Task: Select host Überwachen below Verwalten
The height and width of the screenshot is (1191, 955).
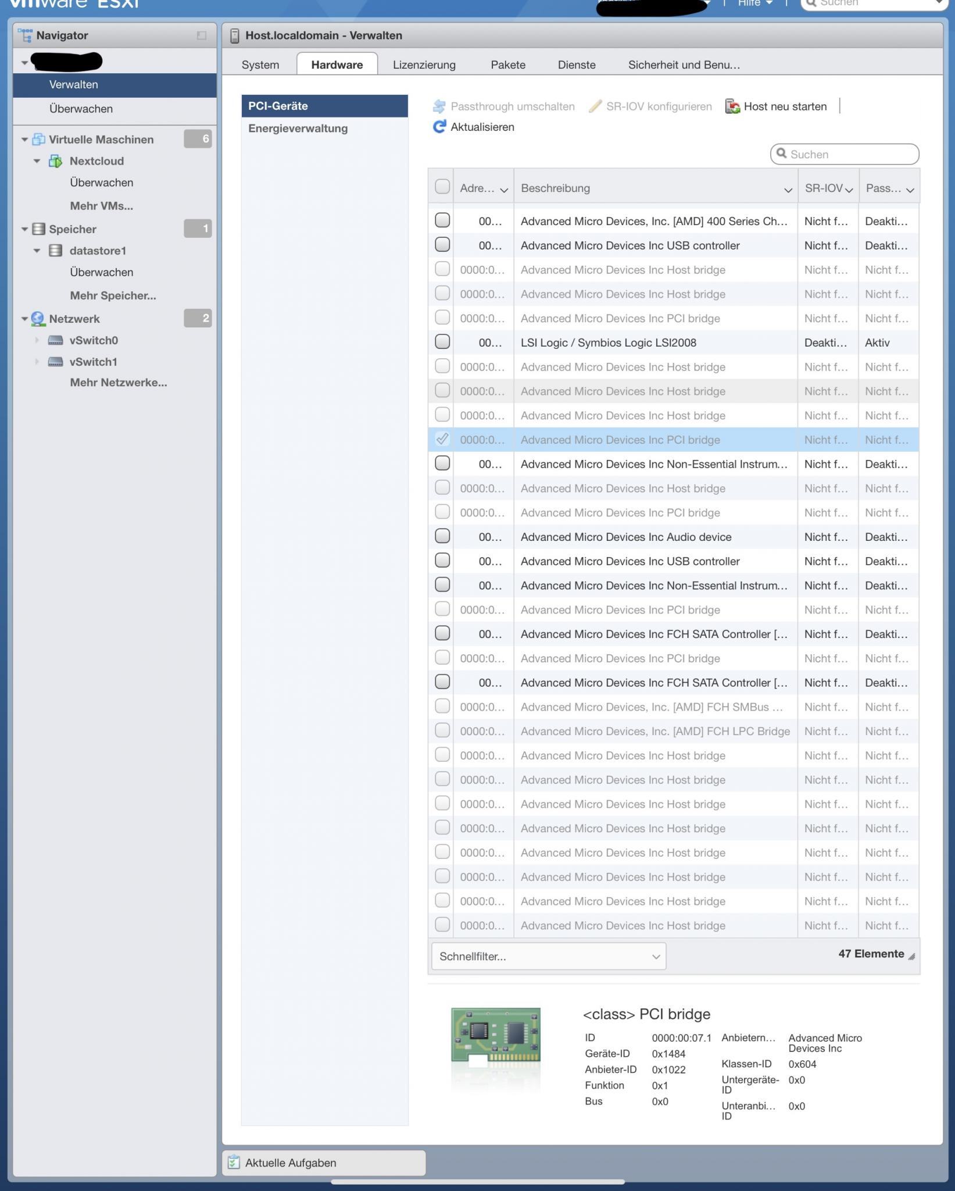Action: [x=115, y=109]
